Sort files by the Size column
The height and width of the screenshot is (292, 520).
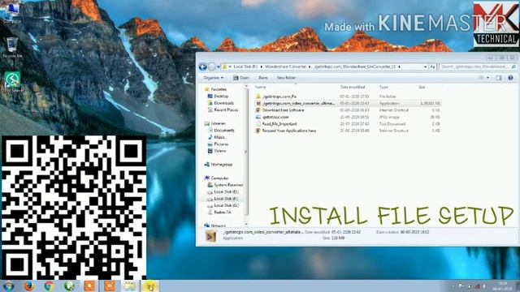click(x=422, y=87)
